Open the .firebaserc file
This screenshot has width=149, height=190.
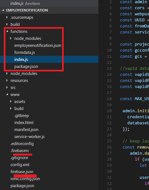point(20,150)
